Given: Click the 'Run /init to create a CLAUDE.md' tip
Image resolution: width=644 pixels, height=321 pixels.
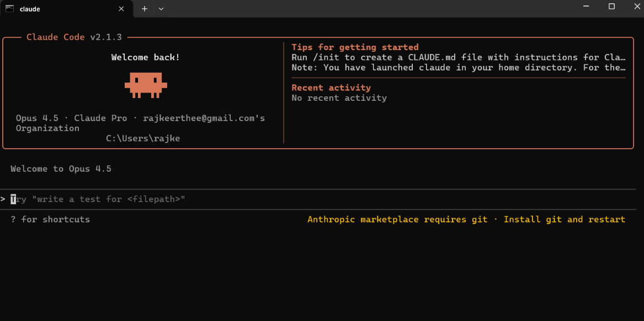Looking at the screenshot, I should click(459, 57).
